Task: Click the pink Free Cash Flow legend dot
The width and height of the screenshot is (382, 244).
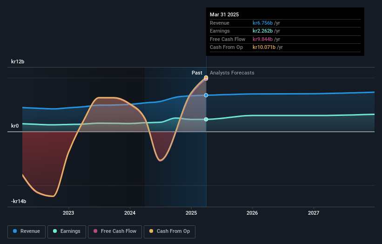Action: [x=95, y=231]
